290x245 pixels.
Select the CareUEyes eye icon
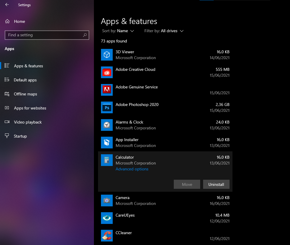(107, 218)
